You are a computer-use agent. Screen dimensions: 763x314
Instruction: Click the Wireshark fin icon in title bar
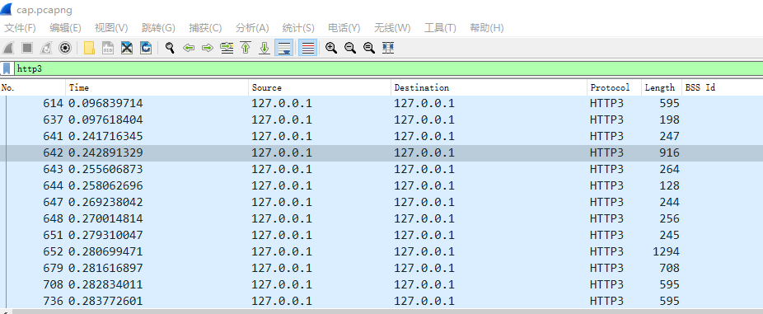(x=6, y=9)
